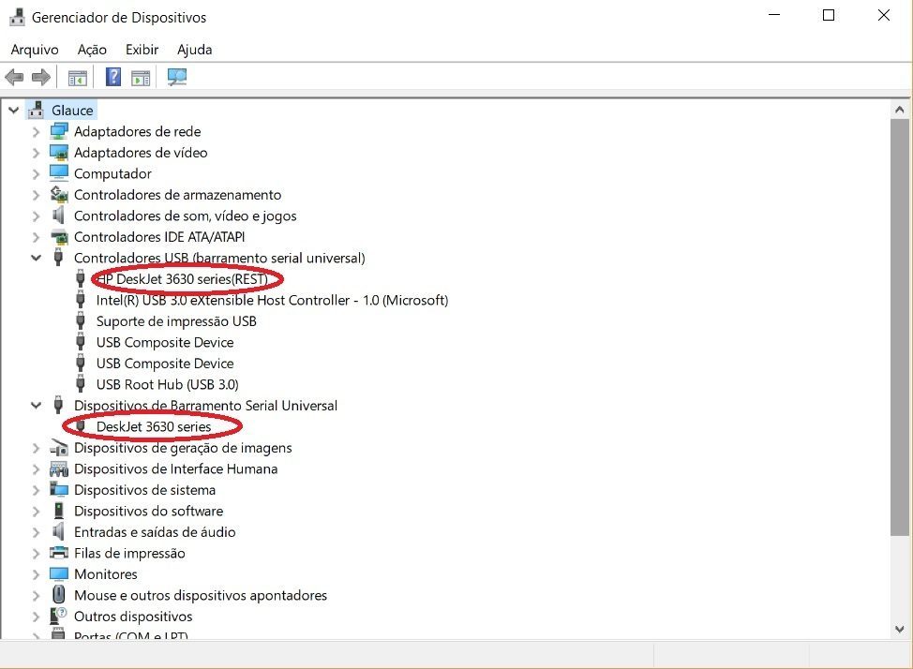
Task: Click the speaker icon of Controladores de som
Action: 58,216
